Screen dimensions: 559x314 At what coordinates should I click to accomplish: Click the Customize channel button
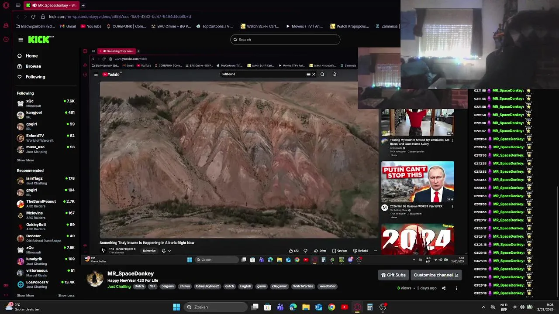436,275
